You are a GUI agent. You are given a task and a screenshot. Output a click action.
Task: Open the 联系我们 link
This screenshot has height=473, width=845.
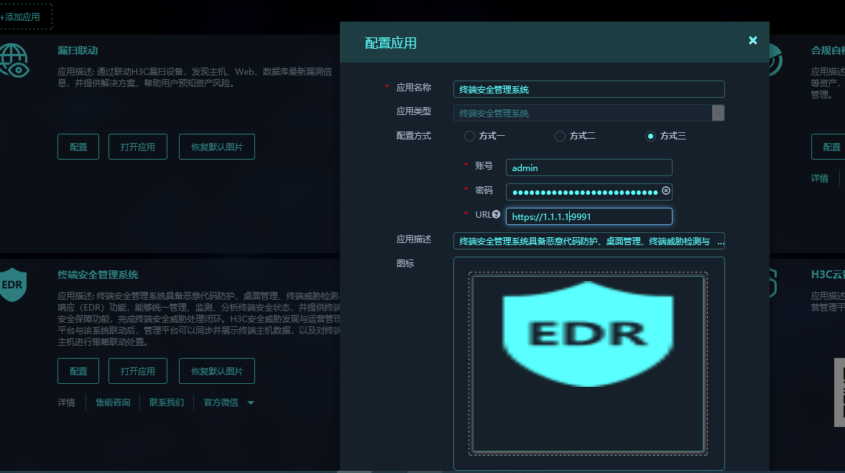(x=167, y=403)
